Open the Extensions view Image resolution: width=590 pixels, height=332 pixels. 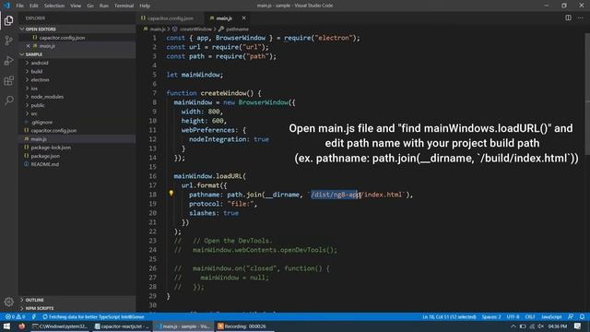tap(8, 80)
